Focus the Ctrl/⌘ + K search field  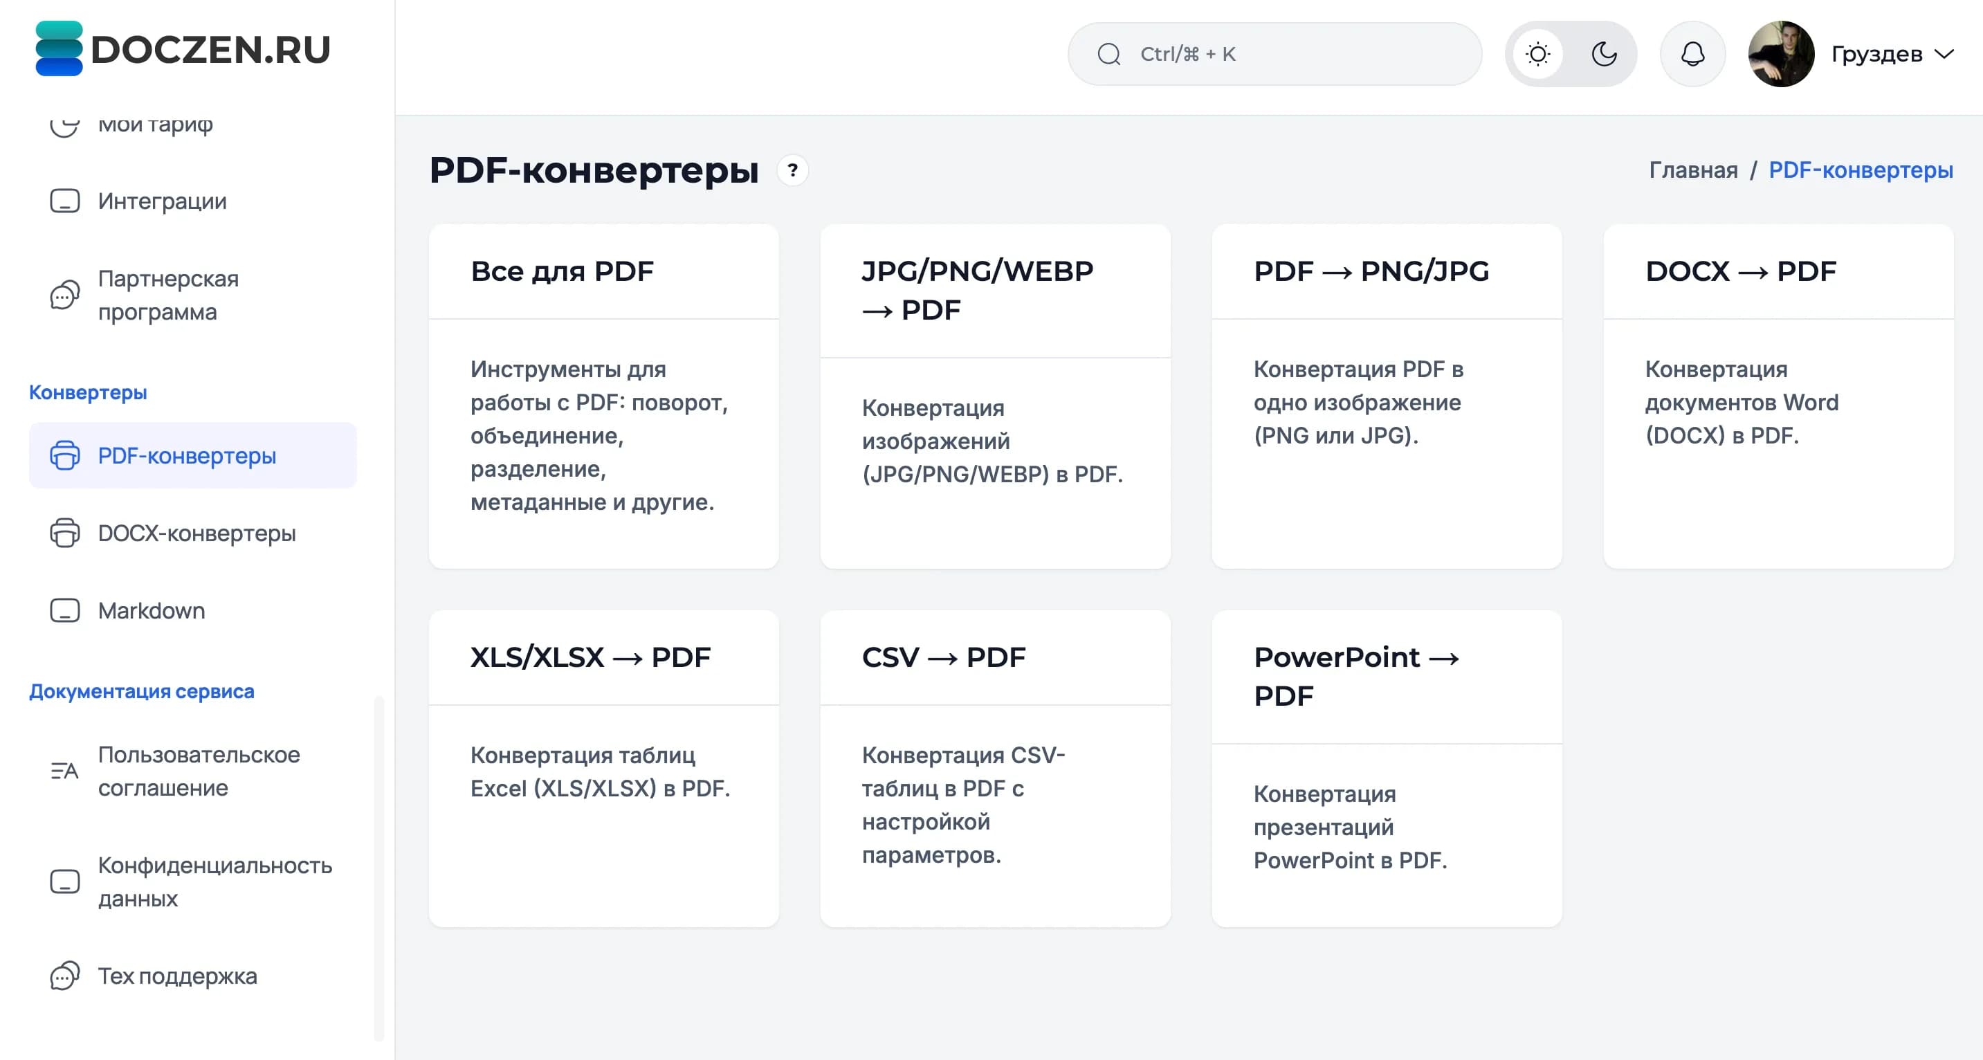1274,54
